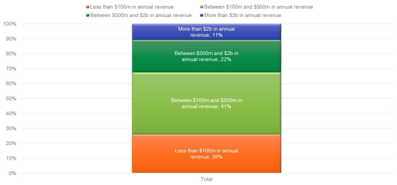397x185 pixels.
Task: Select legend text 'Between $500m and $2b in annual revenue'
Action: 141,15
